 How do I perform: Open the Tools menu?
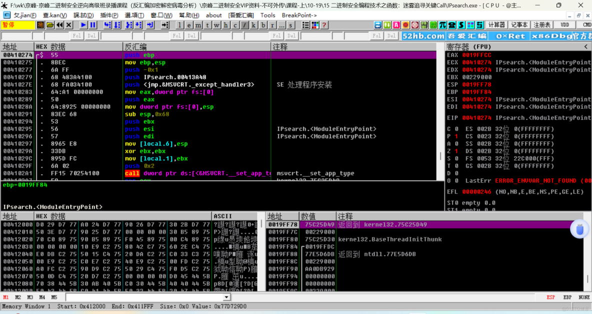(267, 15)
